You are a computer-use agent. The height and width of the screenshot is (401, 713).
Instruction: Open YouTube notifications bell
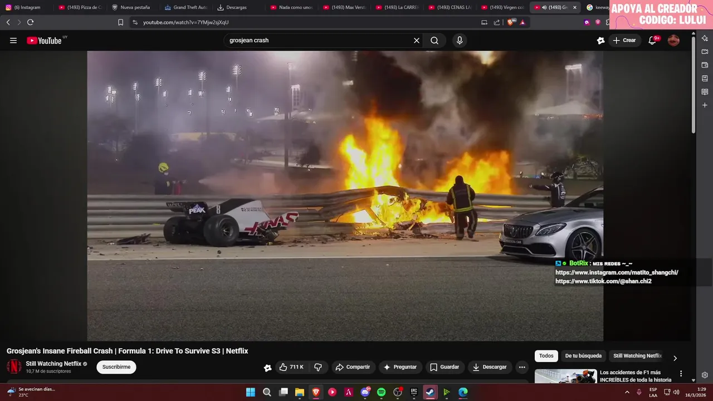click(x=652, y=40)
